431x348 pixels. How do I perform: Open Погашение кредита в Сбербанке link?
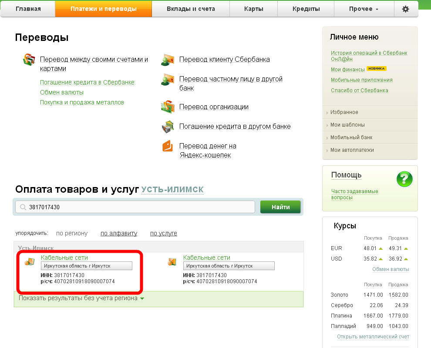click(87, 82)
